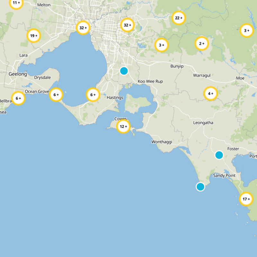Click the 3+ cluster in the far top-right corner
257x257 pixels.
[246, 31]
